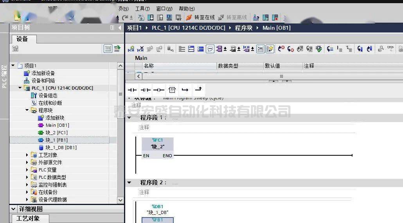Collapse 程序段 1 network
403x223 pixels.
(129, 118)
